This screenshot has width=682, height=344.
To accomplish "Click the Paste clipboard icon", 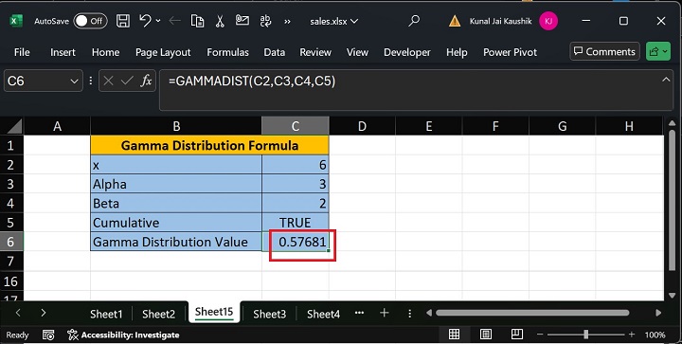I will 197,21.
